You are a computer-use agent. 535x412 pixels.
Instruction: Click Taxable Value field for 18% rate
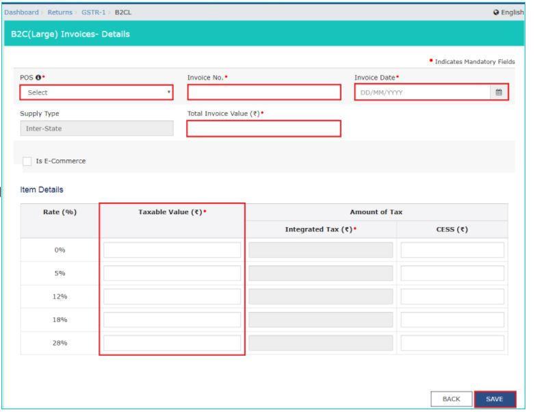(x=172, y=320)
